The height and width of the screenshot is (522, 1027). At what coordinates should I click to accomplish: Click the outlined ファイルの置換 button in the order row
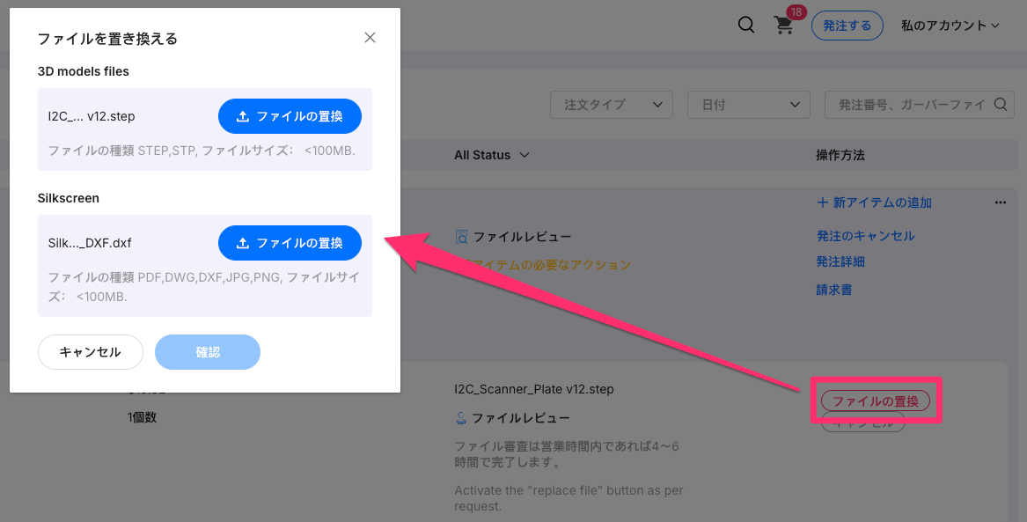coord(875,401)
